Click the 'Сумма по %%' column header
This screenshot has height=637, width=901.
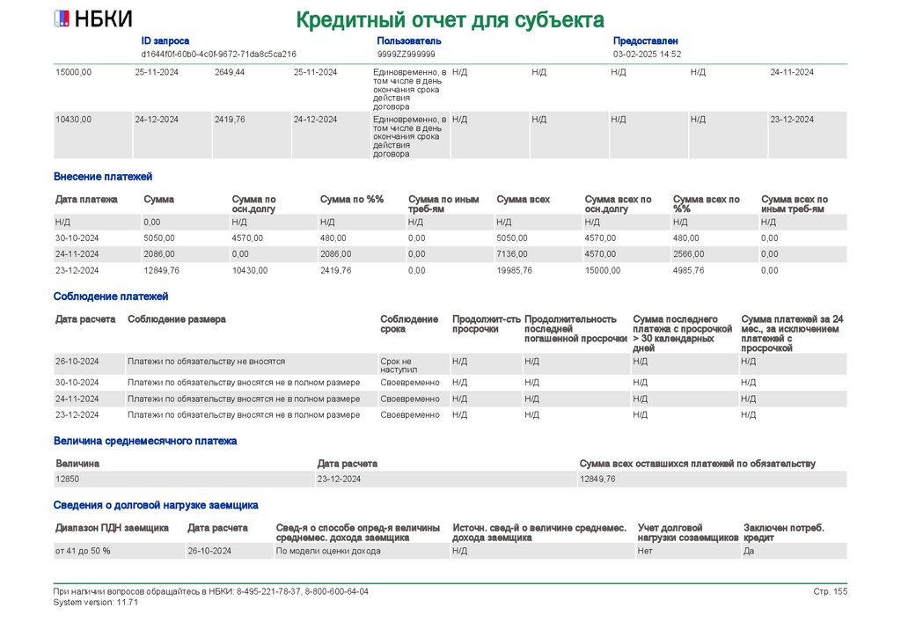click(x=352, y=200)
